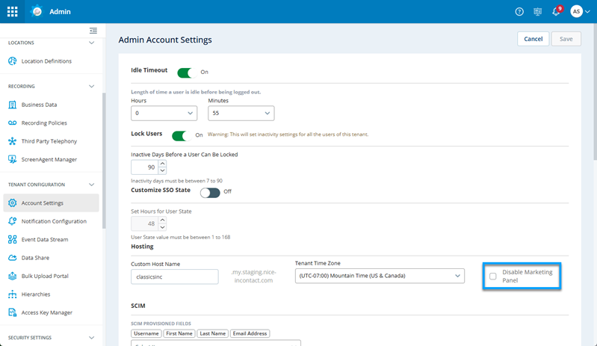Screen dimensions: 597x346
Task: Click the Access Key Manager icon
Action: coord(12,312)
